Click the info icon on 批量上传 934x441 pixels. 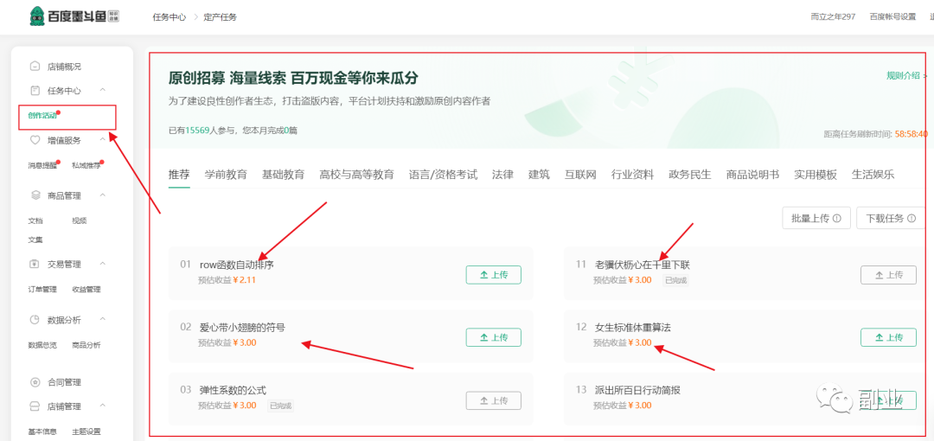click(x=837, y=219)
